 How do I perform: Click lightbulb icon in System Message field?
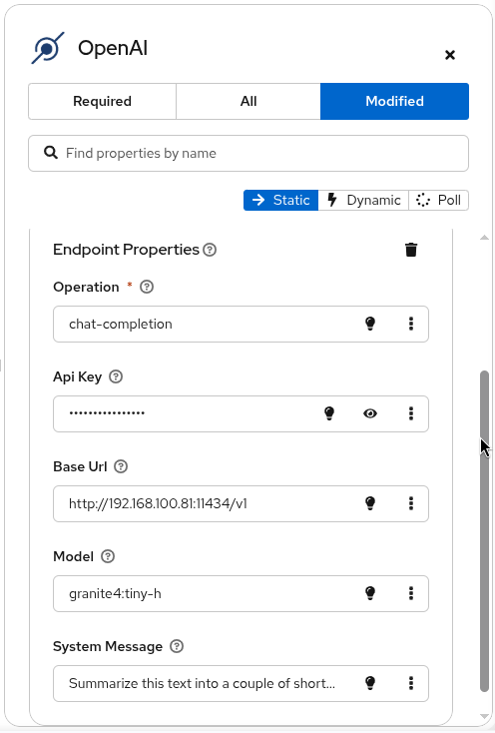coord(370,683)
